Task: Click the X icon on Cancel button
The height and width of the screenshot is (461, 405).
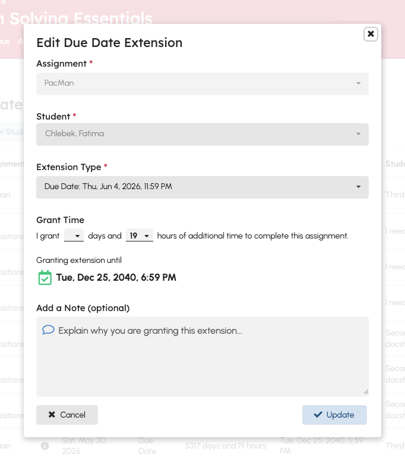Action: [52, 415]
